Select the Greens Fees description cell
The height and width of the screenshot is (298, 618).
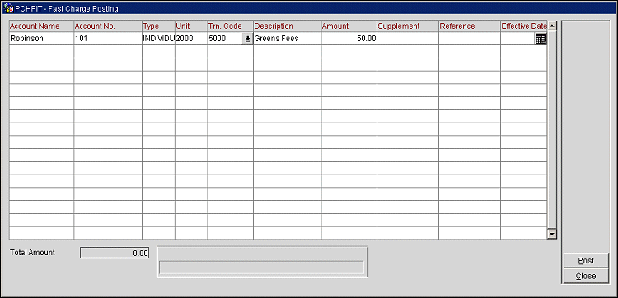coord(287,39)
